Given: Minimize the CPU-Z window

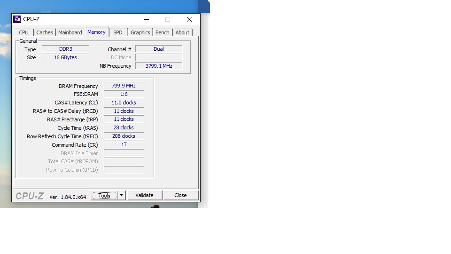Looking at the screenshot, I should [x=147, y=19].
